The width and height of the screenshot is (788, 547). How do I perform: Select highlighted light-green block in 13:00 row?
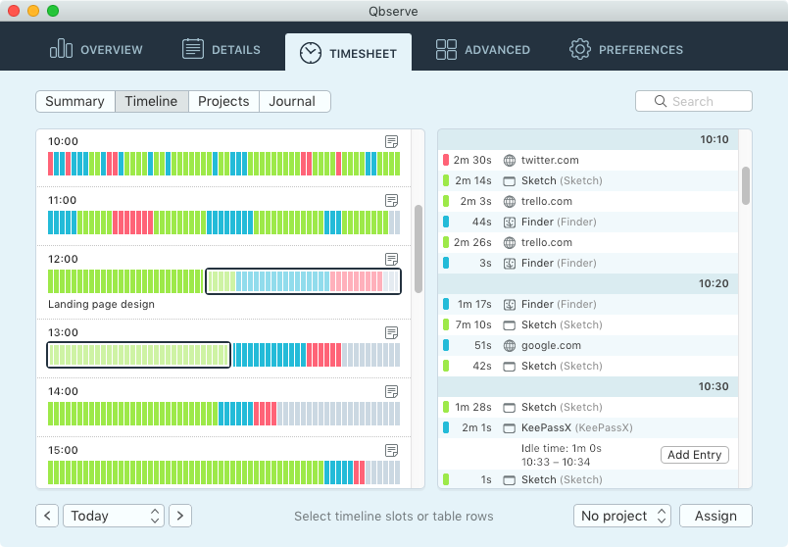[x=139, y=355]
